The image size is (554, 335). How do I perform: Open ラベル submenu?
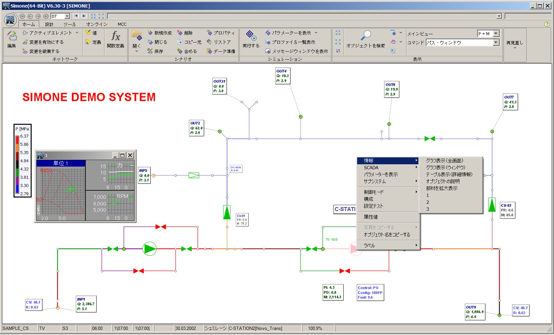[388, 245]
